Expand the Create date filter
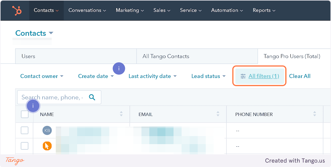 click(x=96, y=76)
